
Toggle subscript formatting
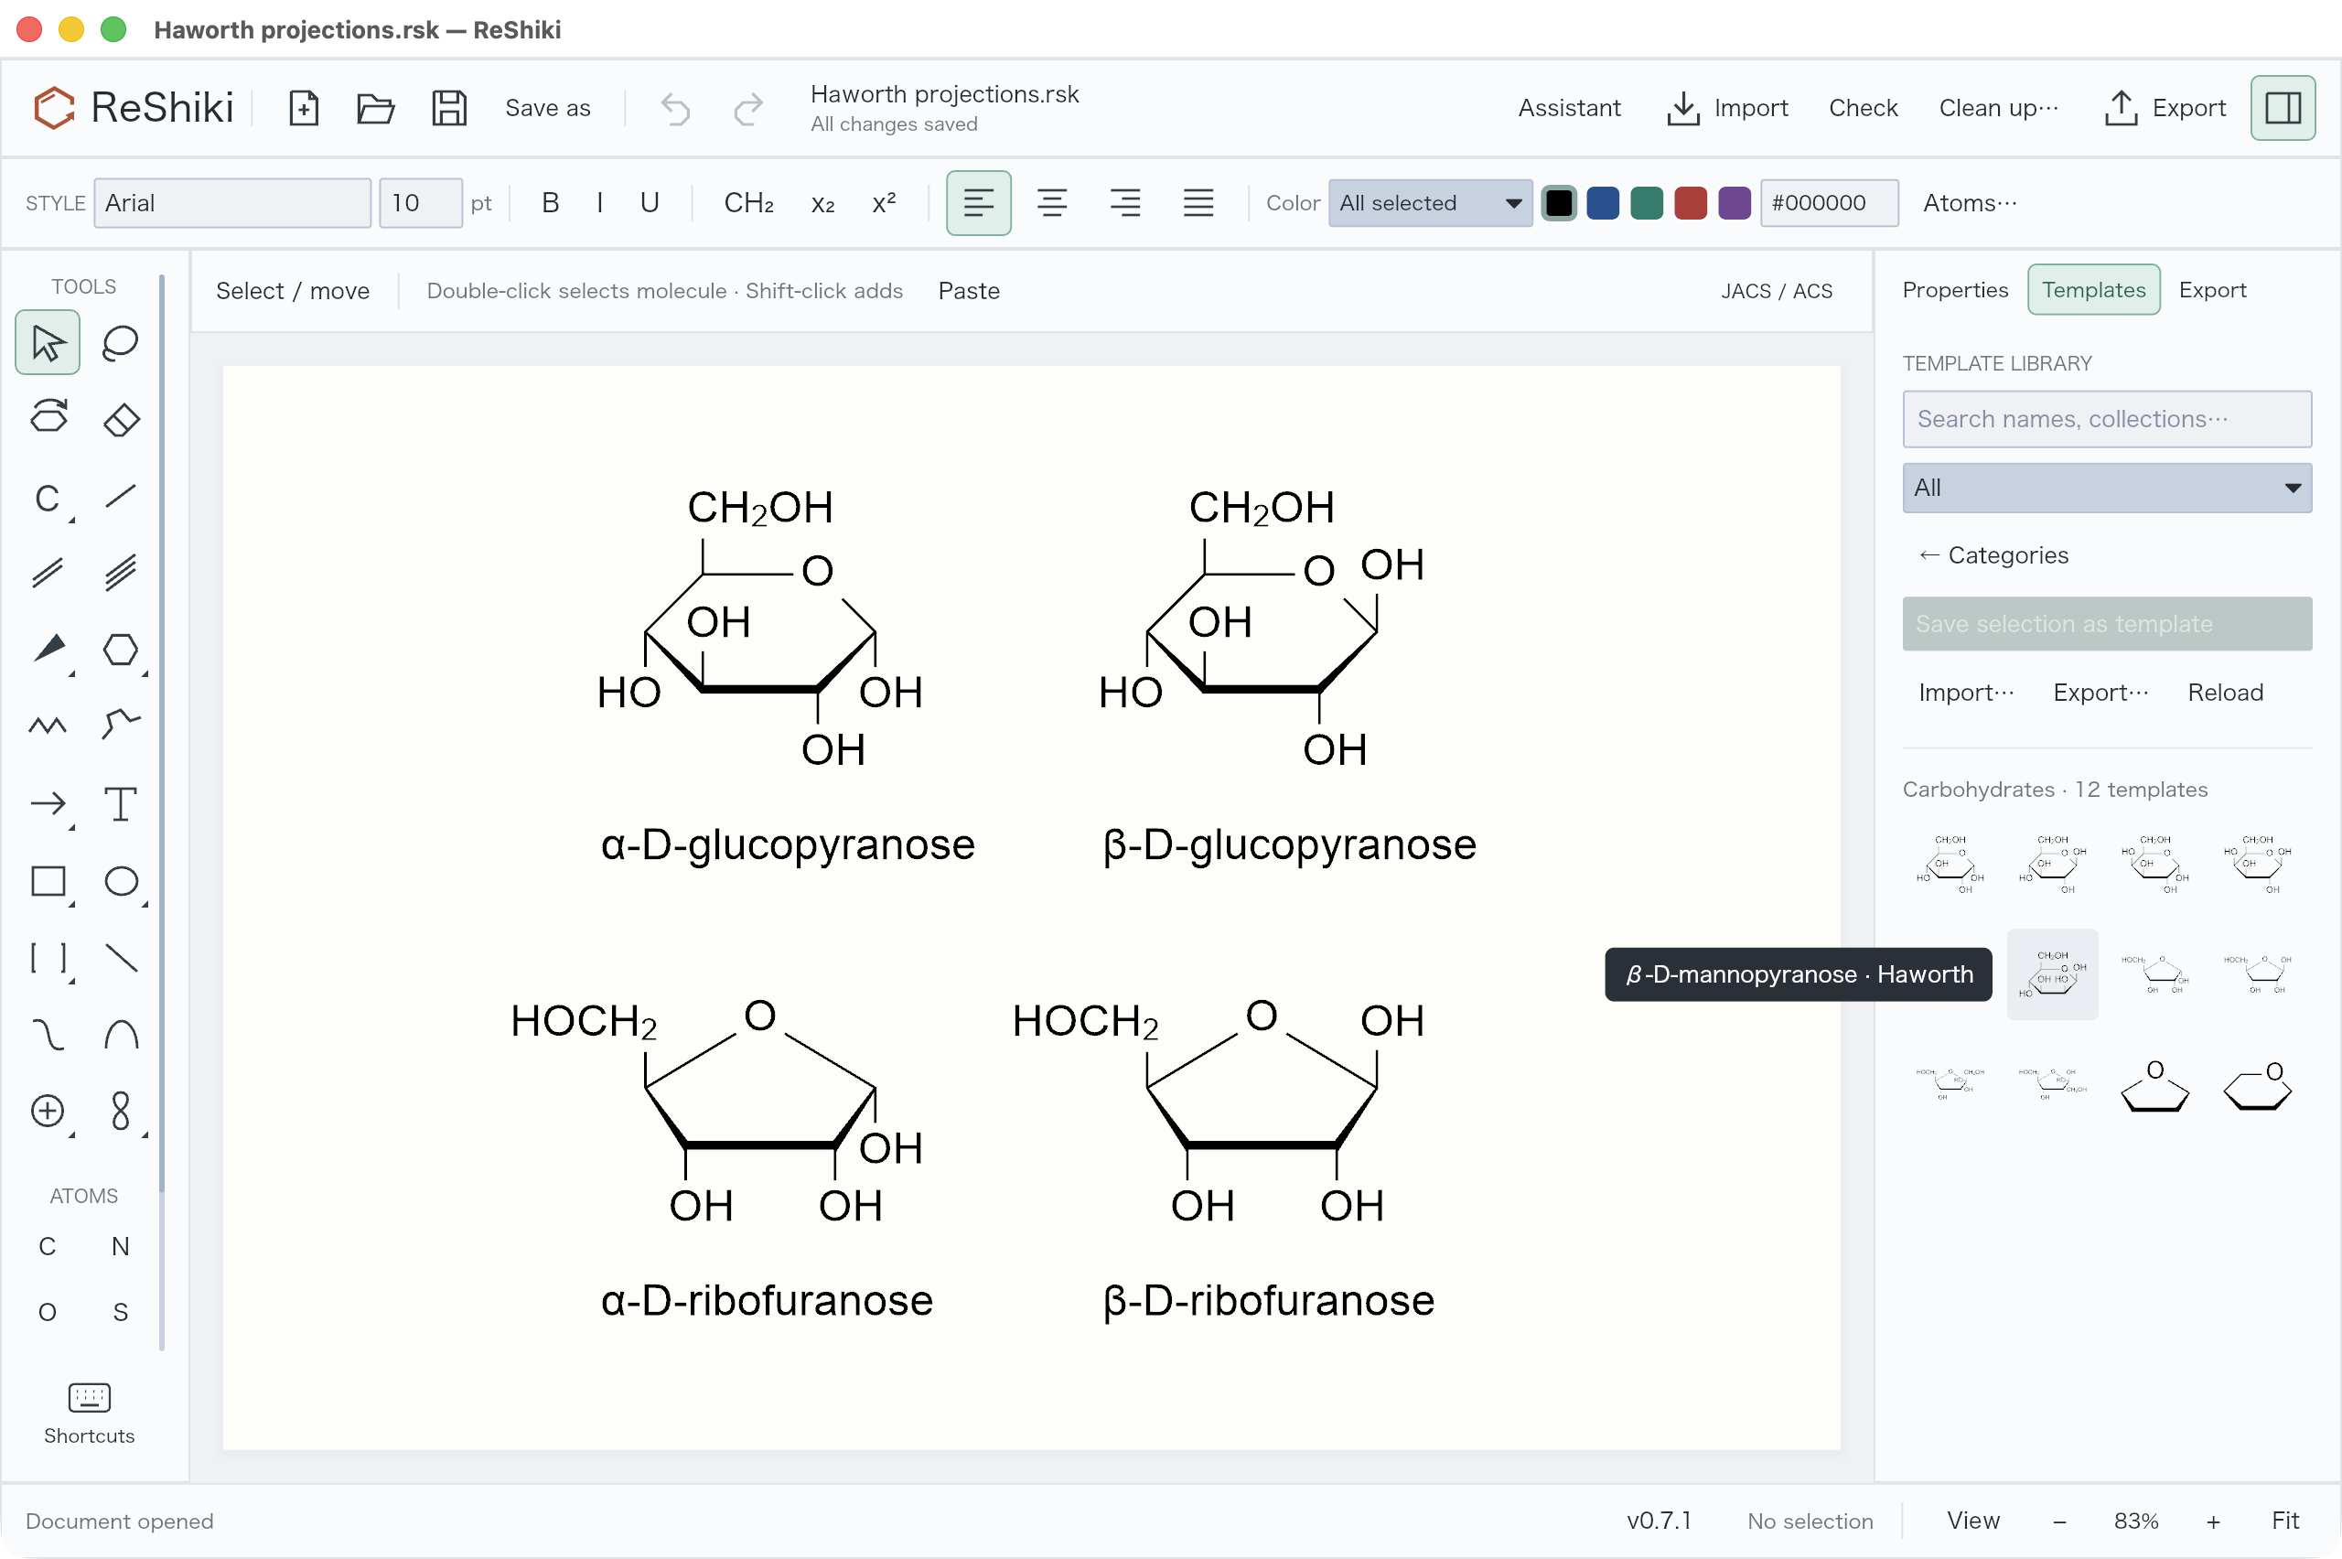(822, 203)
